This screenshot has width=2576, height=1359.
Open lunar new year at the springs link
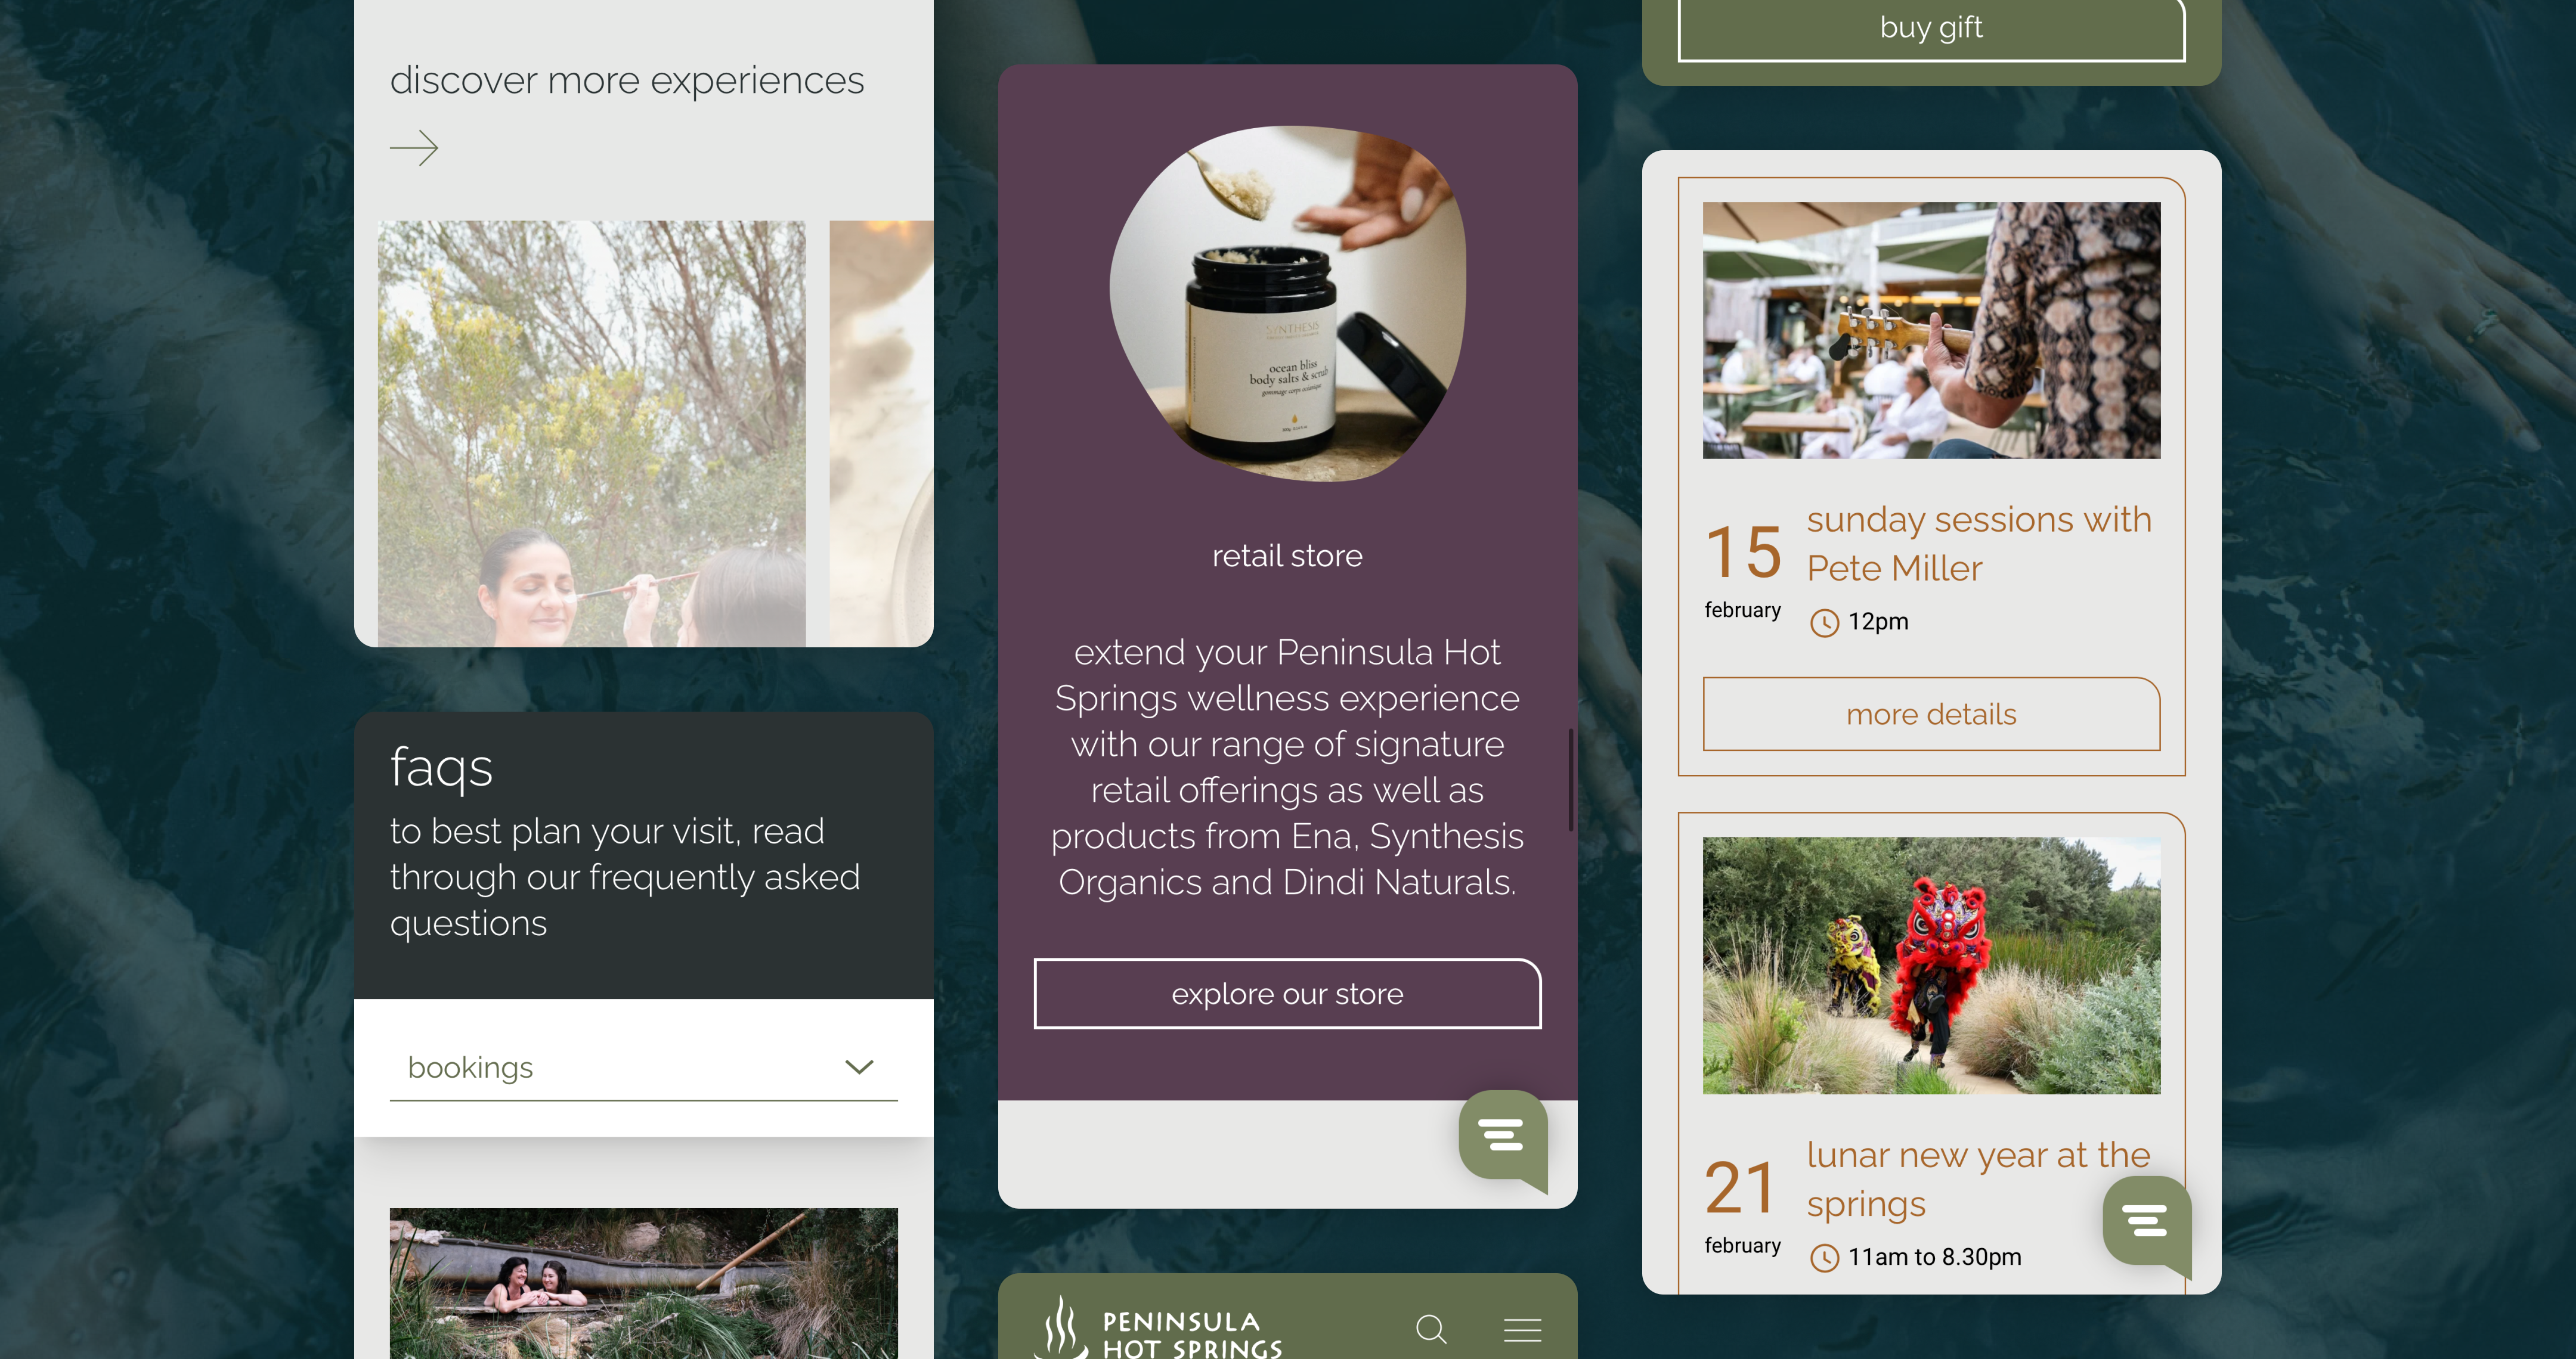tap(1978, 1179)
